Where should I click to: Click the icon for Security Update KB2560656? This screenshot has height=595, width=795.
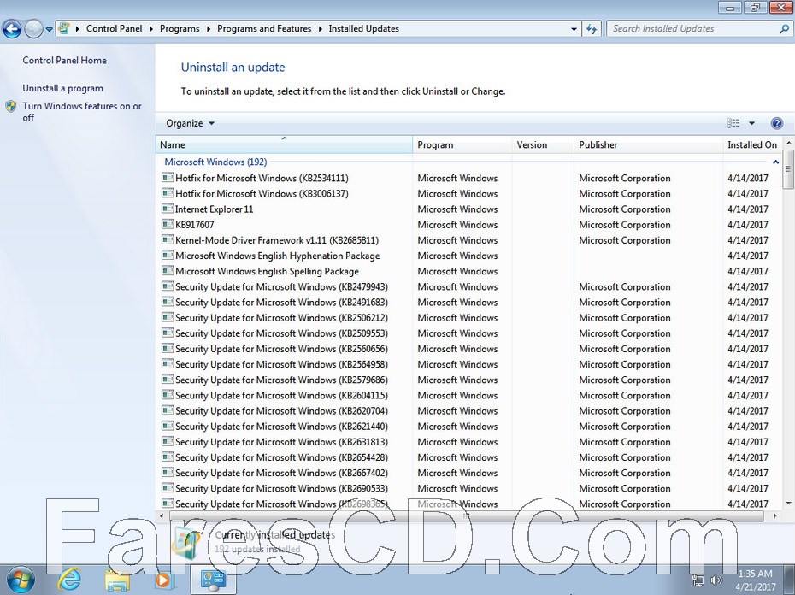[168, 349]
